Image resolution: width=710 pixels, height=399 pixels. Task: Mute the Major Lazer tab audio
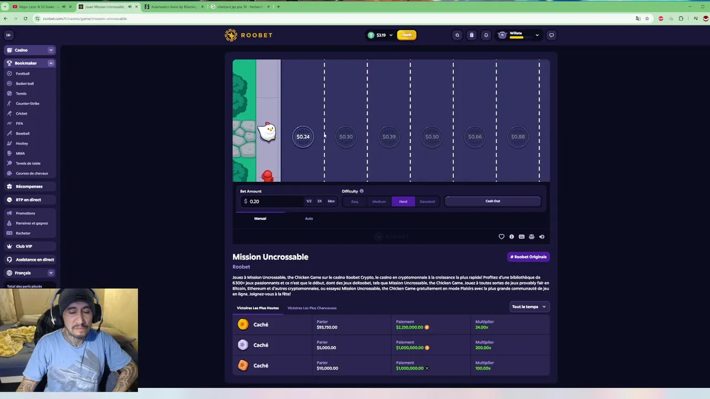[64, 7]
